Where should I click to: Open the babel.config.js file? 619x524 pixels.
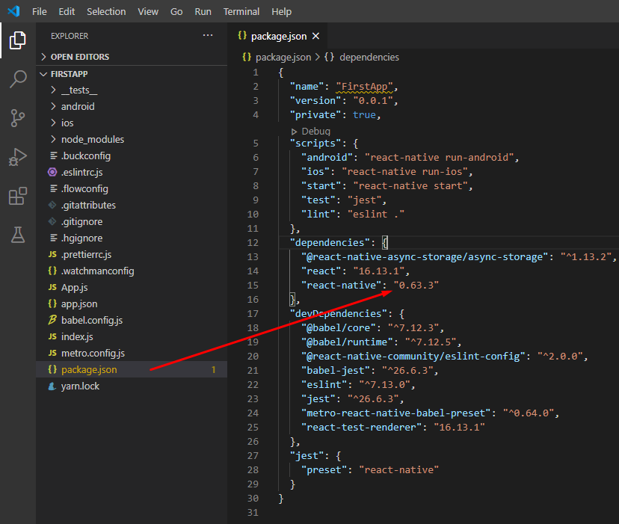pyautogui.click(x=132, y=320)
